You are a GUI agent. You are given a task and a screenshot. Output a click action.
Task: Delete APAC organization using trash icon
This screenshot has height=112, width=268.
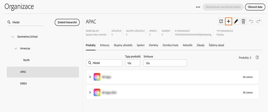pyautogui.click(x=244, y=21)
